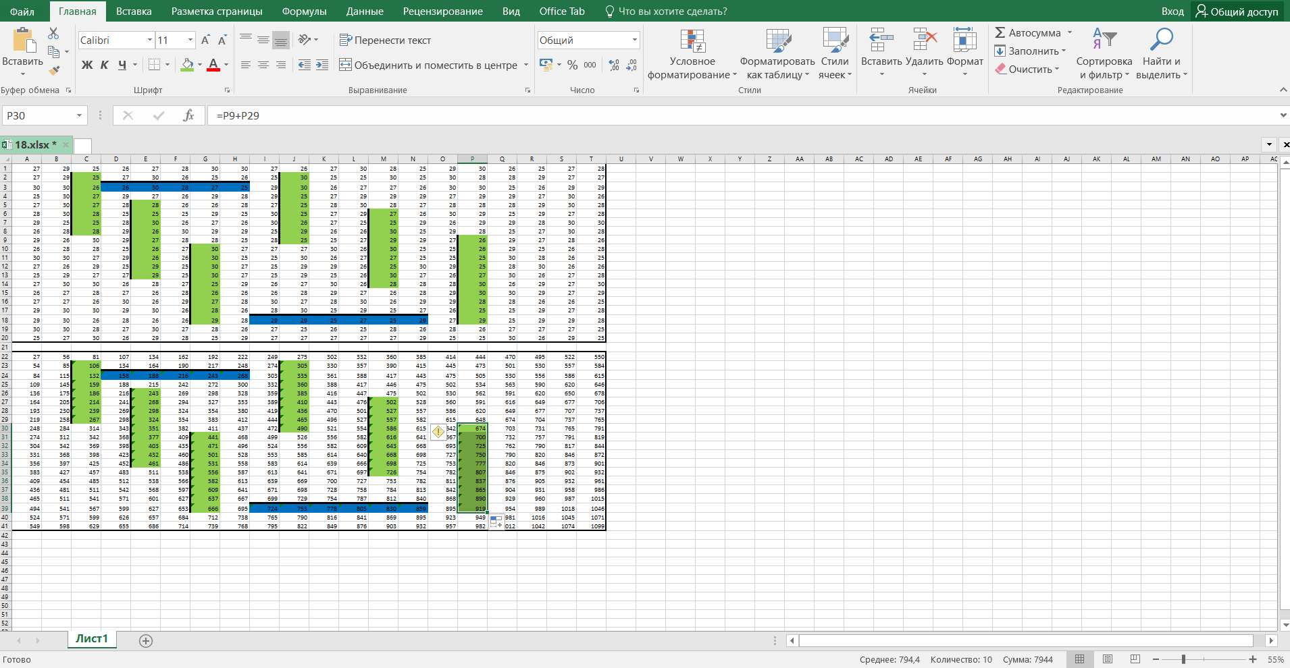
Task: Open the fill color dropdown arrow
Action: pos(200,65)
